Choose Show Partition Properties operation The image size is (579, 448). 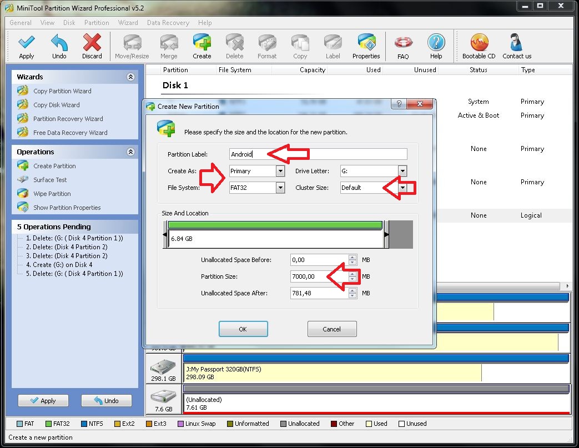pos(67,208)
